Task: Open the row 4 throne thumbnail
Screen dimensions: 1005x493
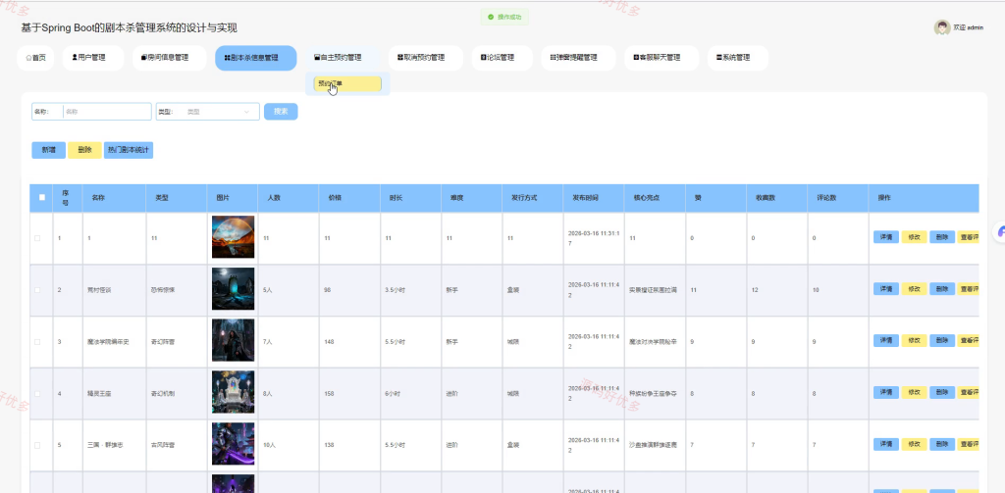Action: point(234,392)
